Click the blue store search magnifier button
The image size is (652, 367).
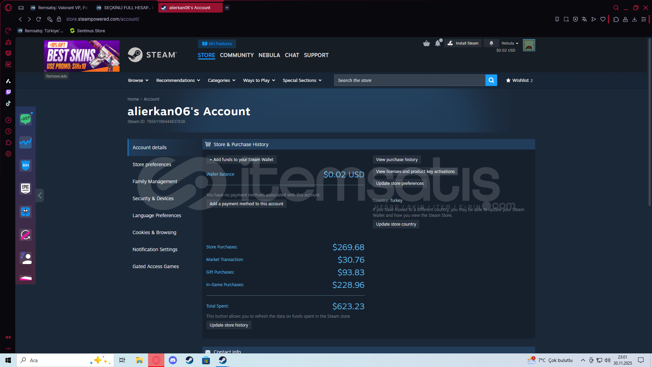point(491,80)
